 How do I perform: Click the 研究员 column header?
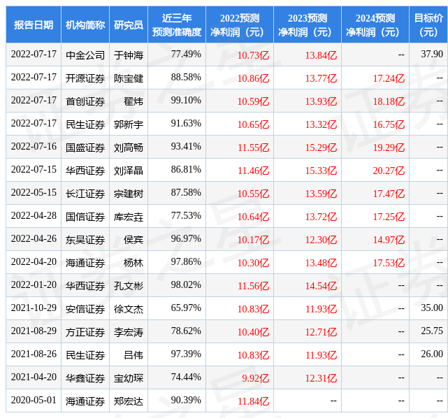(129, 25)
